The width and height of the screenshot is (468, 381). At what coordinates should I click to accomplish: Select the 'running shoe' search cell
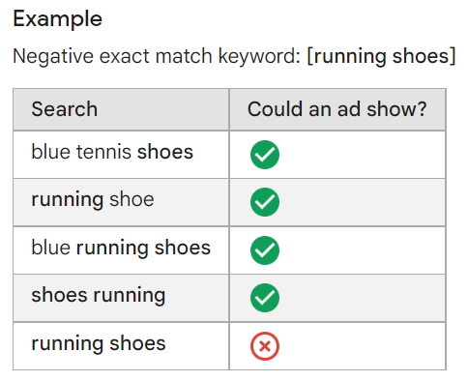(x=121, y=202)
